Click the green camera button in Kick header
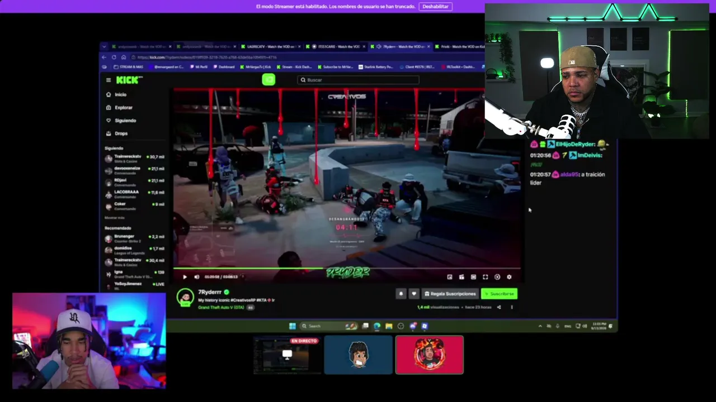716x402 pixels. (268, 80)
